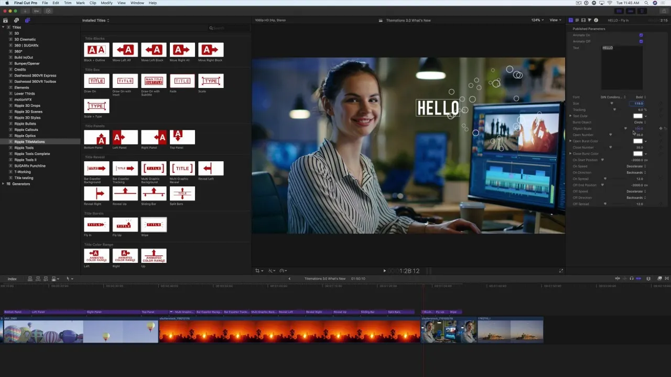Expand the Open Burst Color parameter

(x=570, y=141)
